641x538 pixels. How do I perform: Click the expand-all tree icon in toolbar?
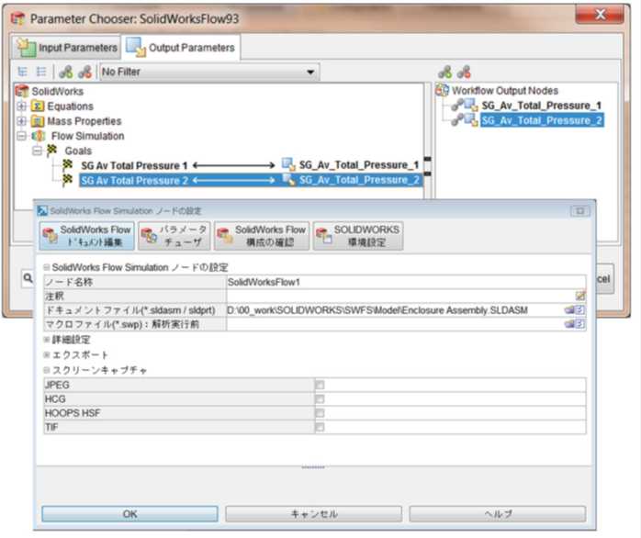click(x=23, y=72)
